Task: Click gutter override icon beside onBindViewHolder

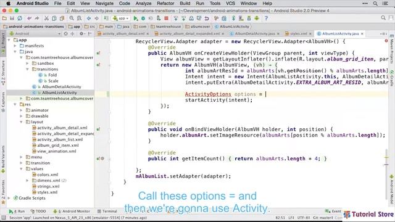Action: point(98,129)
